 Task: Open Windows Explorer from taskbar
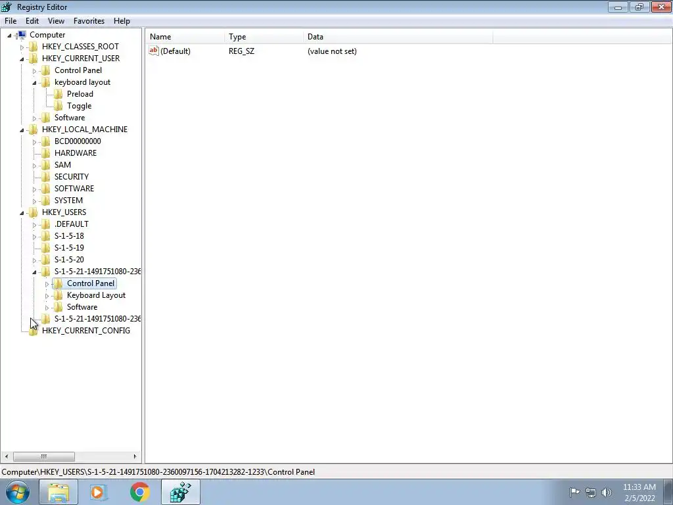pos(58,493)
